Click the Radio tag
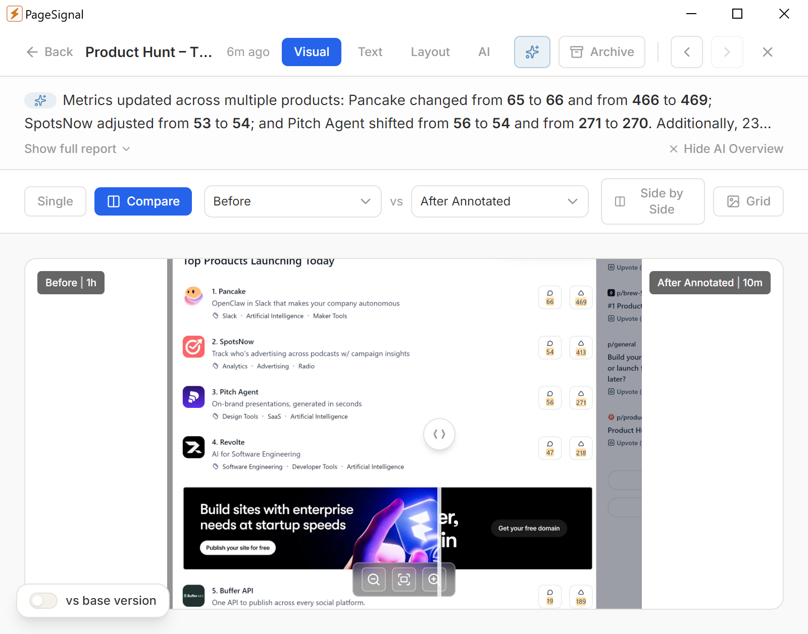808x634 pixels. (306, 366)
